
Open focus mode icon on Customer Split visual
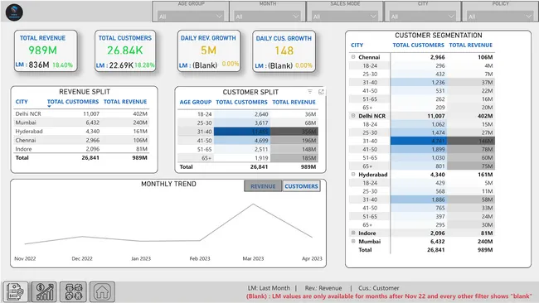(321, 92)
